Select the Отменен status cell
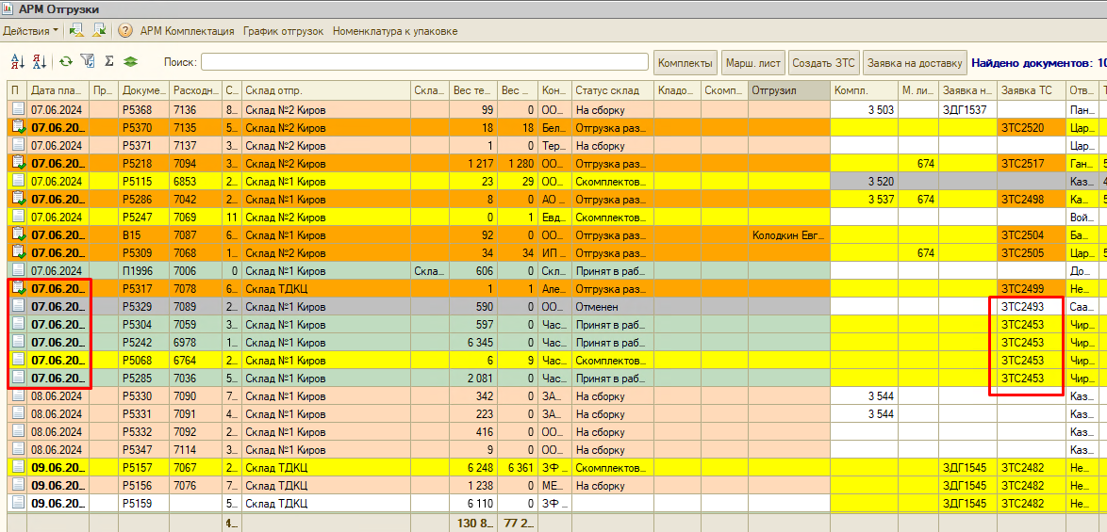Viewport: 1107px width, 532px height. (x=612, y=307)
